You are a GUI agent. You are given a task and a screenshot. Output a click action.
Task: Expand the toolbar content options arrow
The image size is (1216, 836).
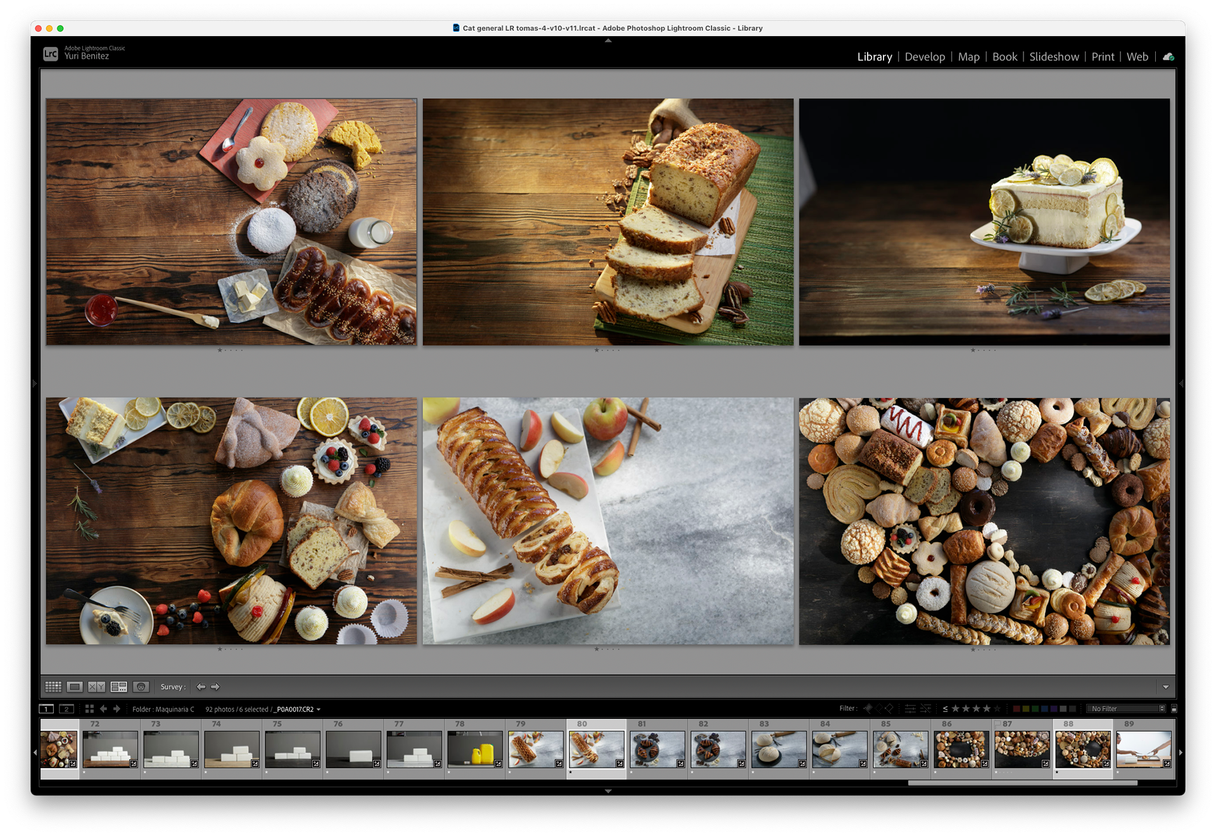[1165, 687]
